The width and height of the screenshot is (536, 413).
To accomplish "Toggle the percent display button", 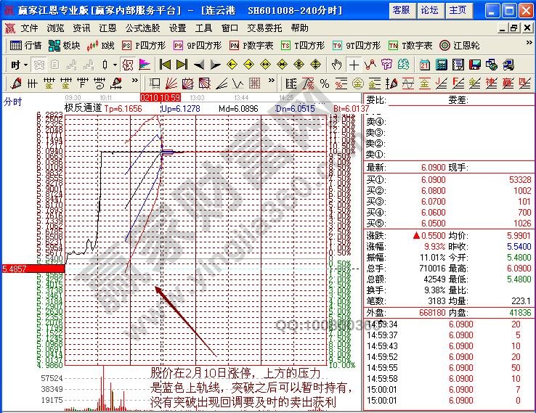I will (x=325, y=83).
